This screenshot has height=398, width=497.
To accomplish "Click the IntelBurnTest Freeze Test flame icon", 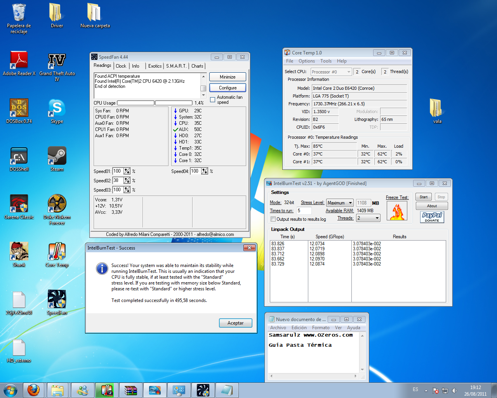I will point(397,211).
